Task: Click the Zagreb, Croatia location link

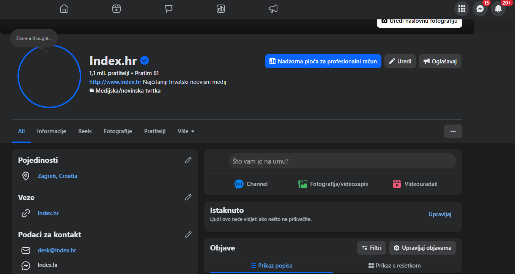Action: tap(57, 176)
